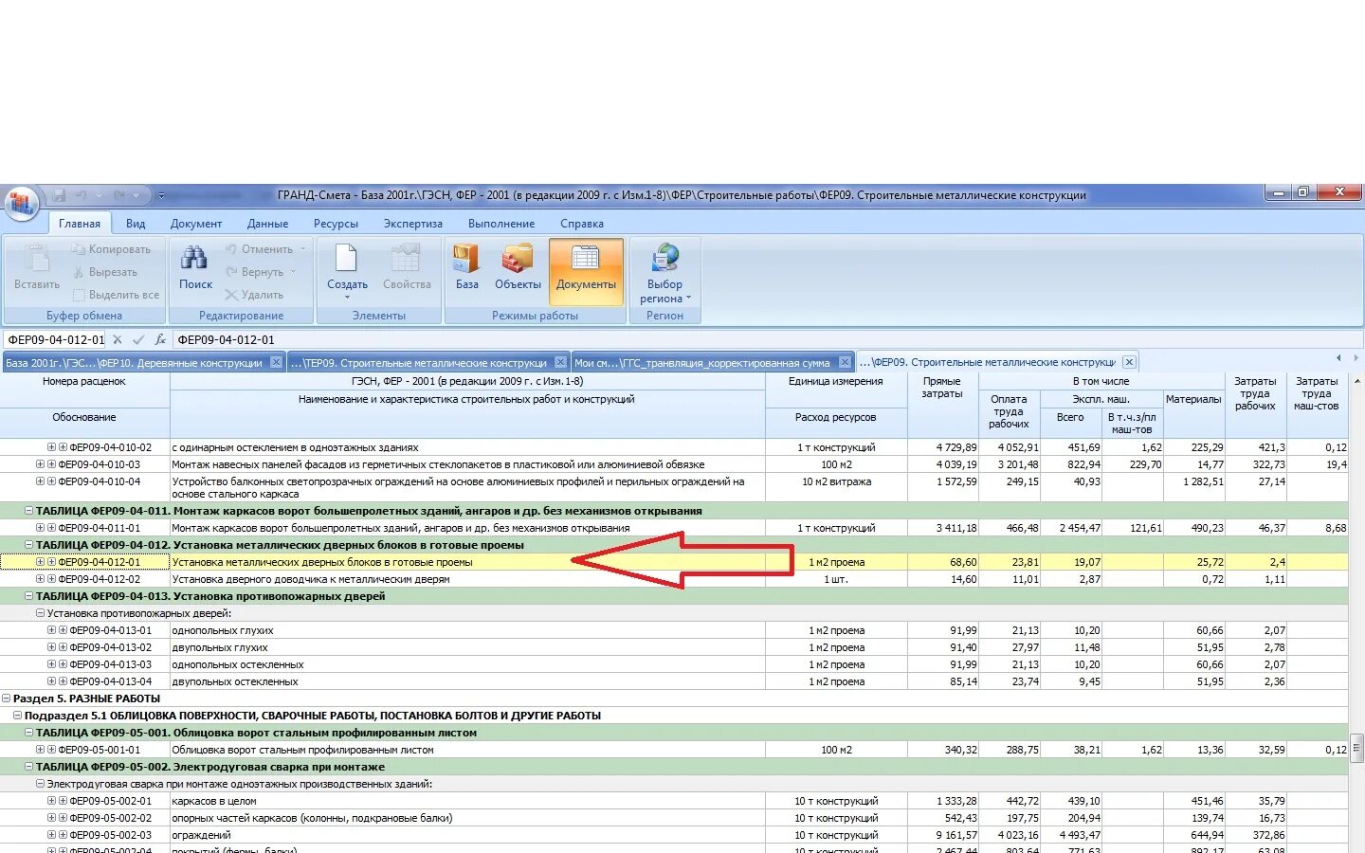Click the vertical scrollbar thumb
The width and height of the screenshot is (1365, 853).
pos(1356,746)
